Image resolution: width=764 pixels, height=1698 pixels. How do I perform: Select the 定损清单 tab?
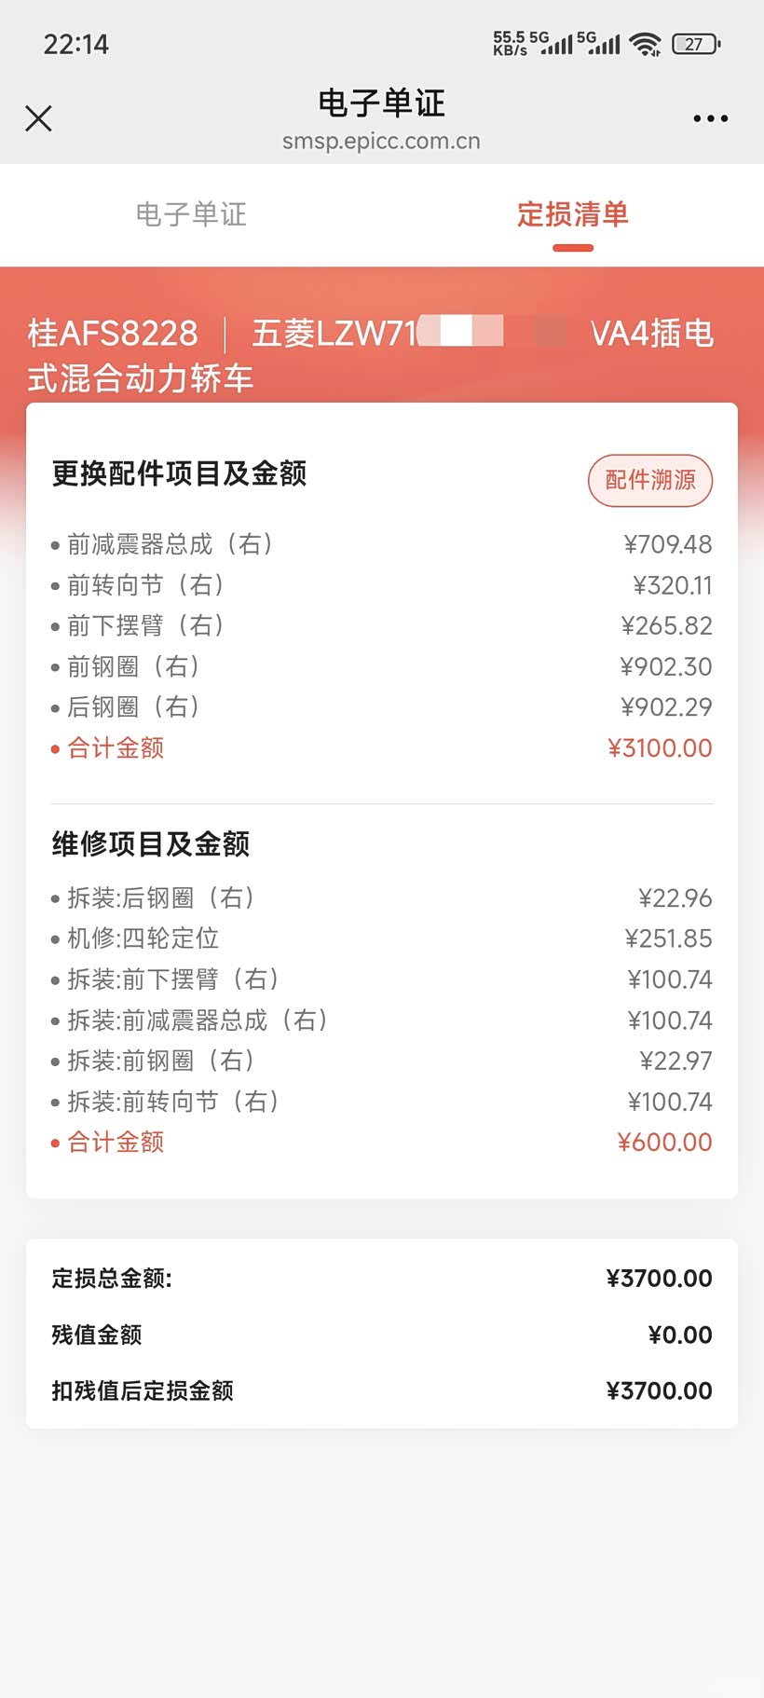(572, 214)
